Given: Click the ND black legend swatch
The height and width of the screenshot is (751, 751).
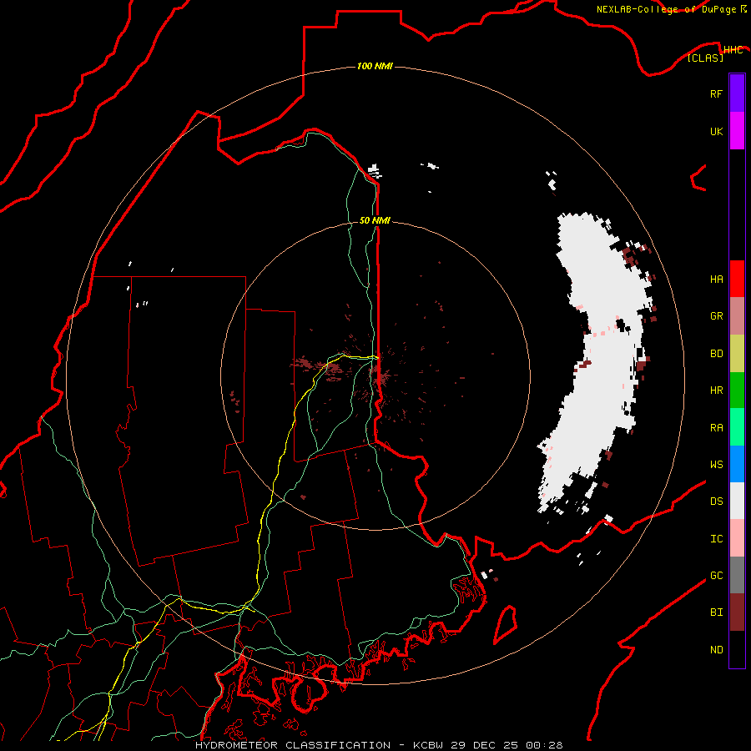Looking at the screenshot, I should pyautogui.click(x=737, y=649).
